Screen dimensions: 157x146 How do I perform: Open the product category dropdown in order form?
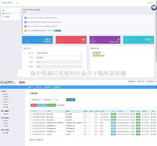[59, 53]
